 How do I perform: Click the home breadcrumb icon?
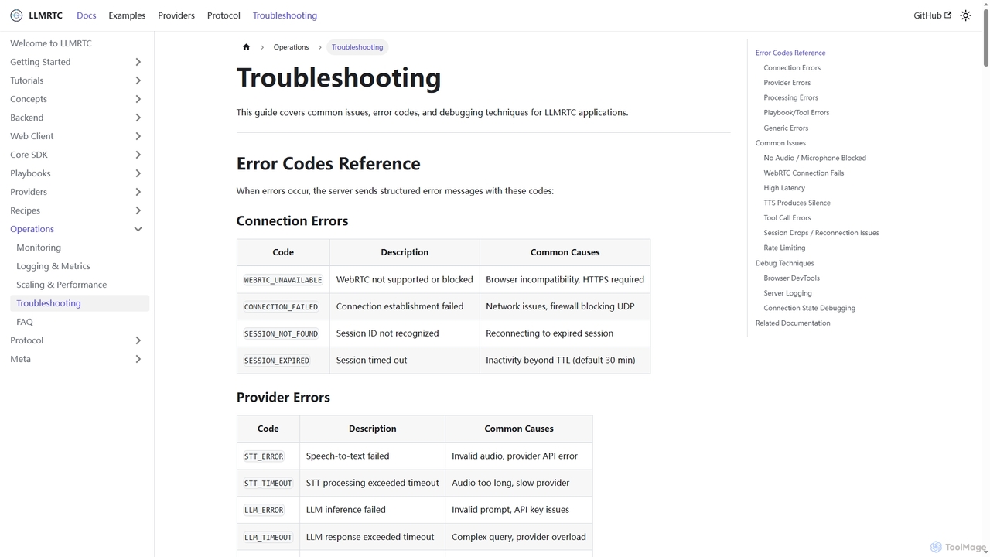click(x=246, y=47)
